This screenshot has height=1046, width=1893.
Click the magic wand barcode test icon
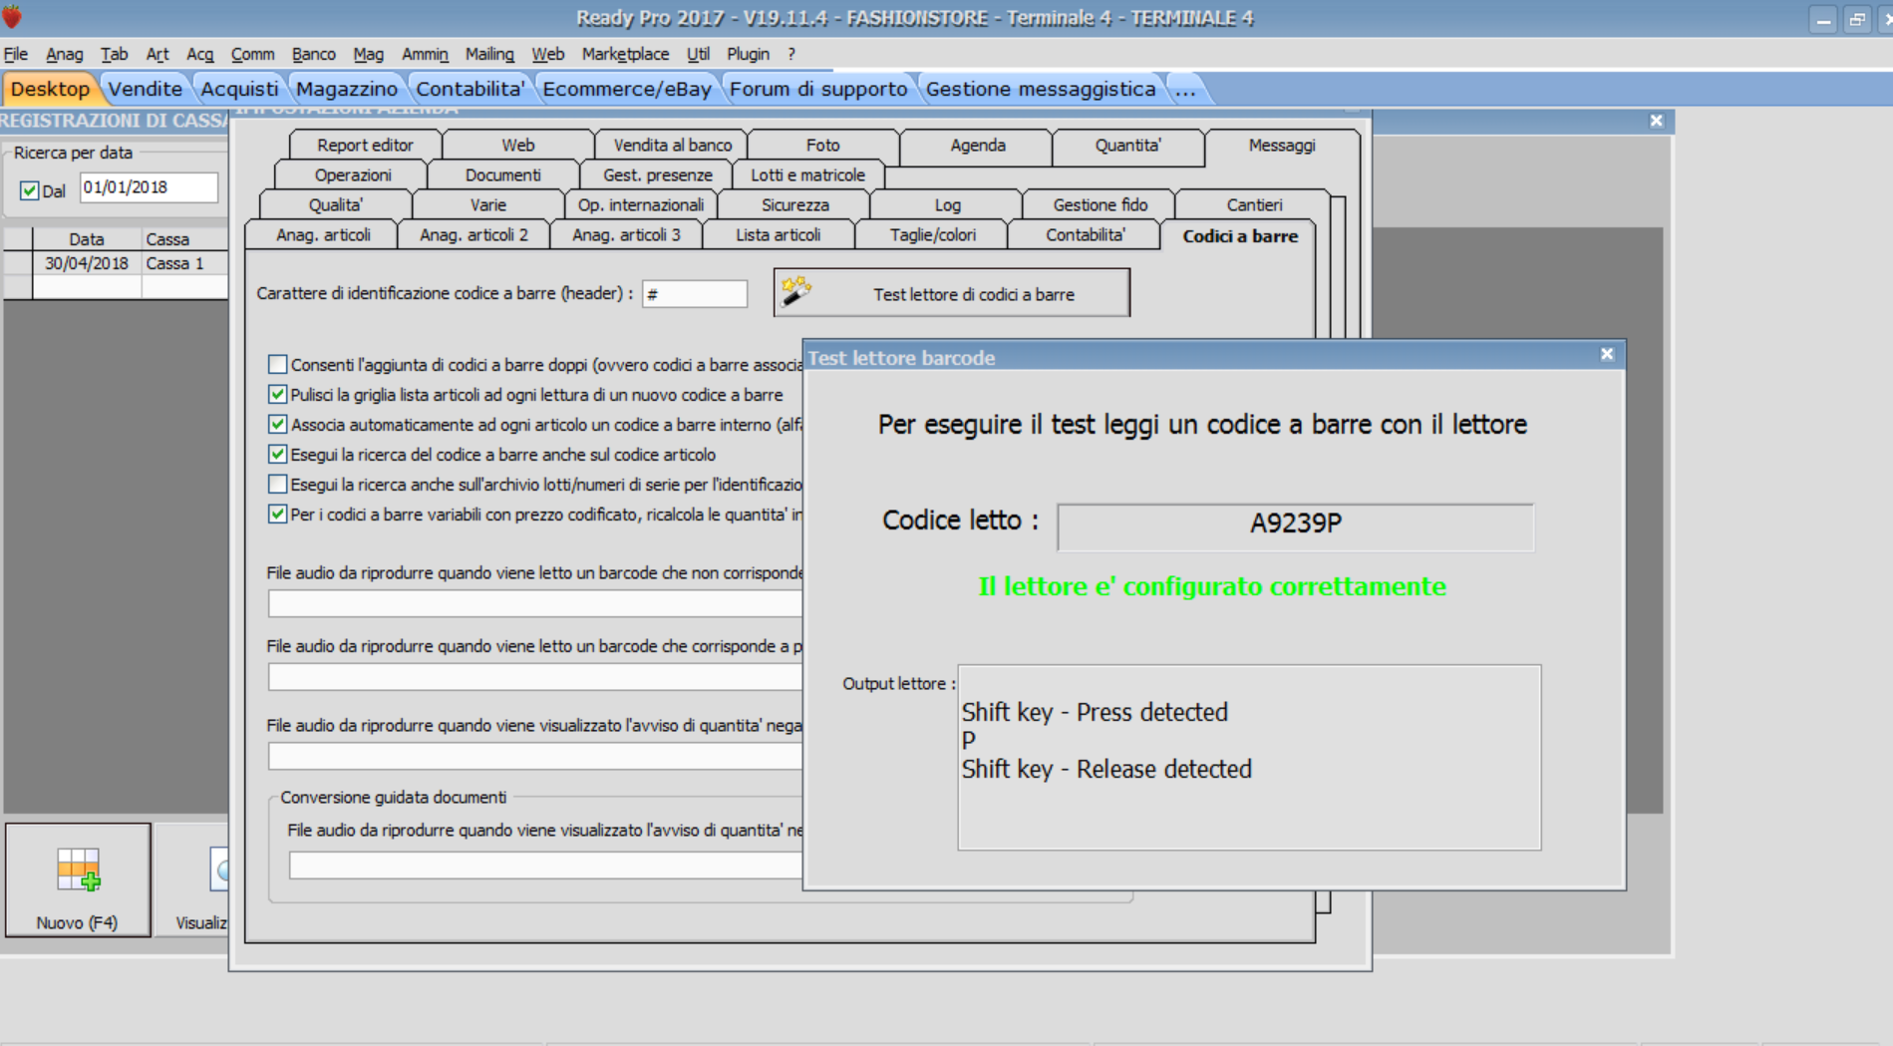click(795, 291)
